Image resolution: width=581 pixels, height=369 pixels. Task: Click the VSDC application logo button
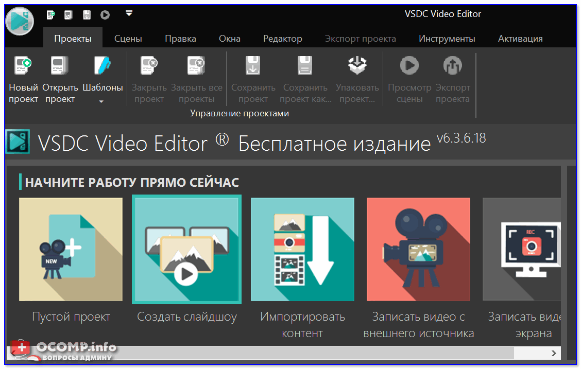[20, 21]
